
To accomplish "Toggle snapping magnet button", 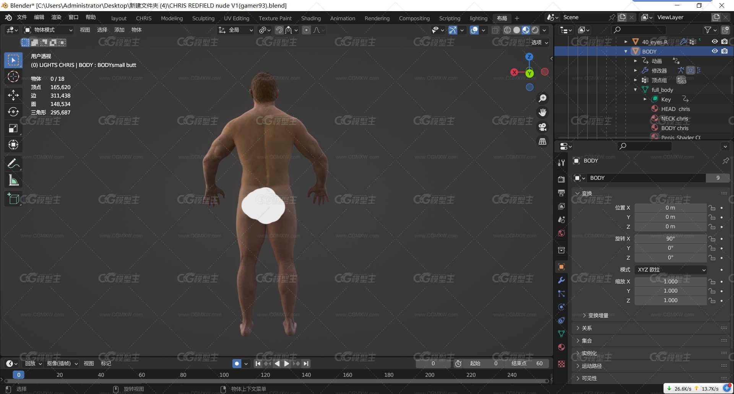I will click(x=279, y=30).
